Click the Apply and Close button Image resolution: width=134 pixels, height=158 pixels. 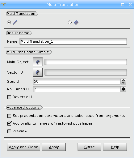tap(23, 147)
